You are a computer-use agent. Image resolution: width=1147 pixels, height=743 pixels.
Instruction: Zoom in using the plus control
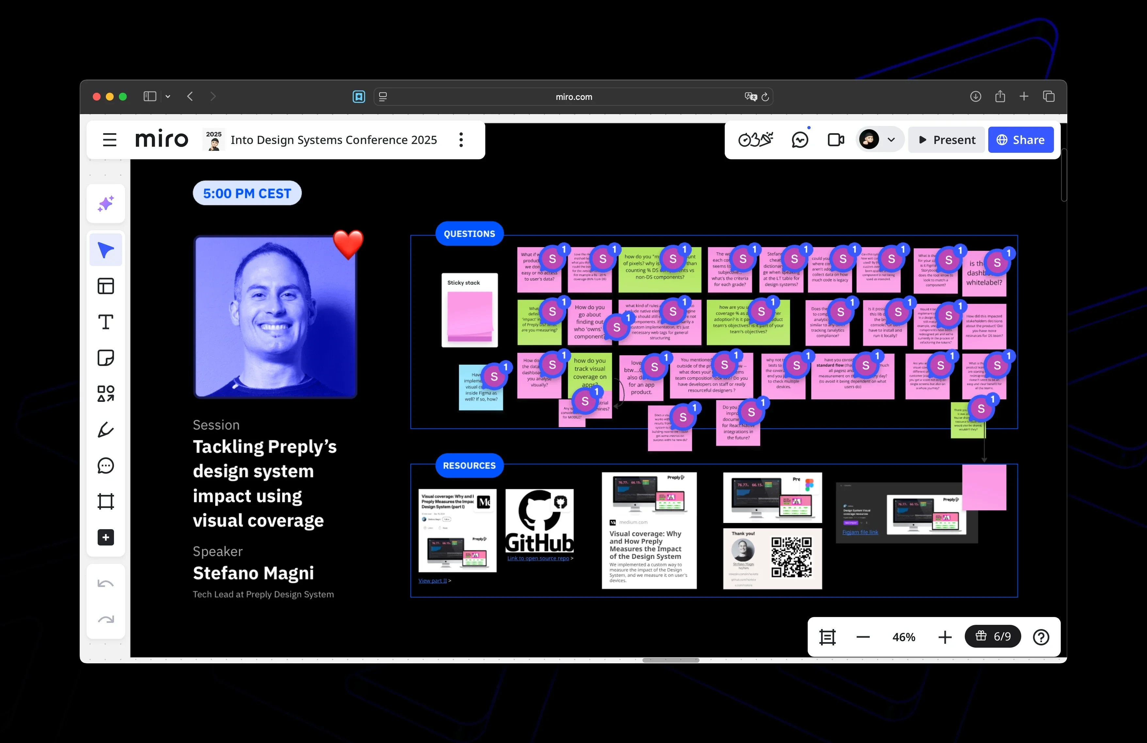coord(944,637)
